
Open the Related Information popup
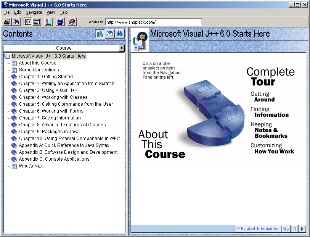tap(258, 229)
